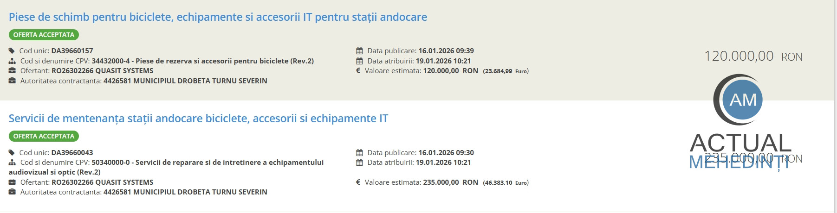Viewport: 837px width, 213px height.
Task: Click the euro icon beside estimated value 120.000,00
Action: [358, 71]
